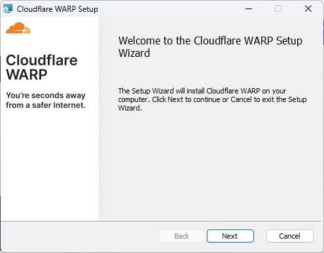Click the installer icon in the title bar
Image resolution: width=324 pixels, height=253 pixels.
[8, 9]
